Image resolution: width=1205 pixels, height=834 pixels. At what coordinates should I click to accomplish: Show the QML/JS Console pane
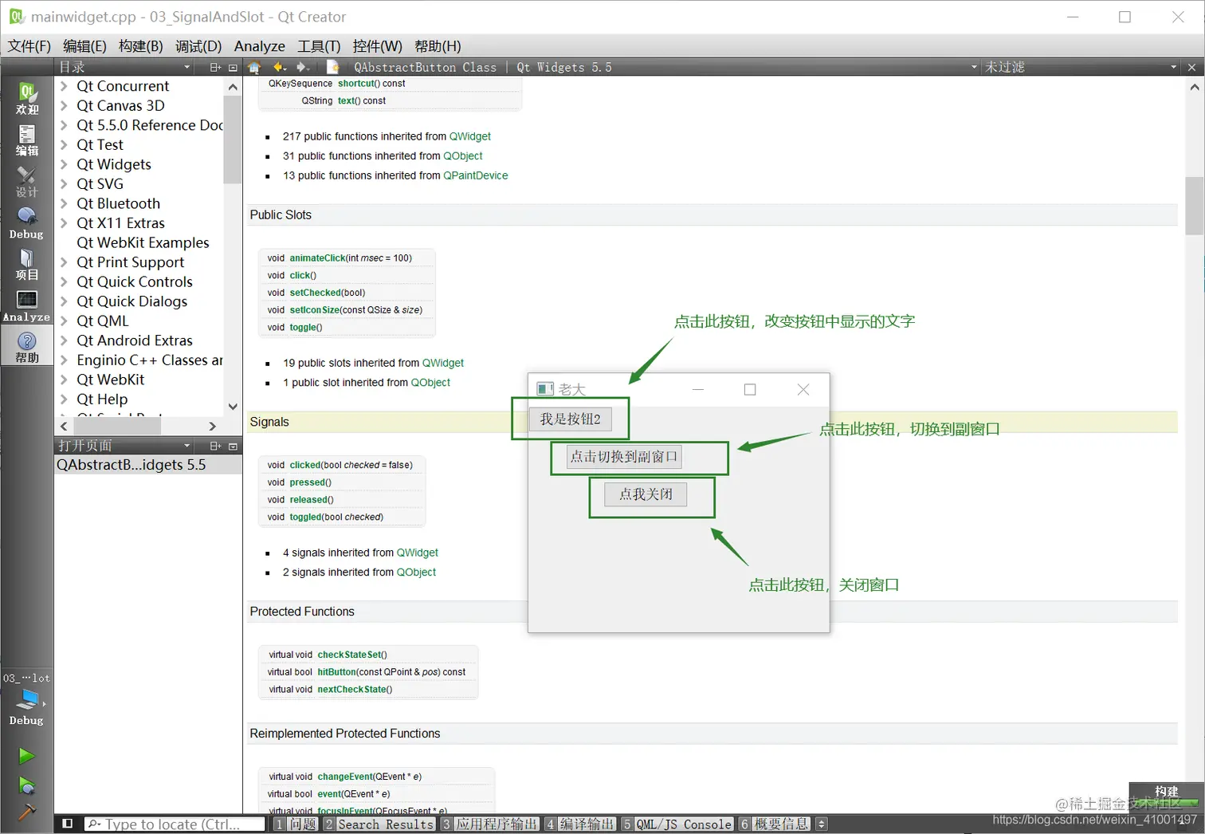click(x=677, y=824)
